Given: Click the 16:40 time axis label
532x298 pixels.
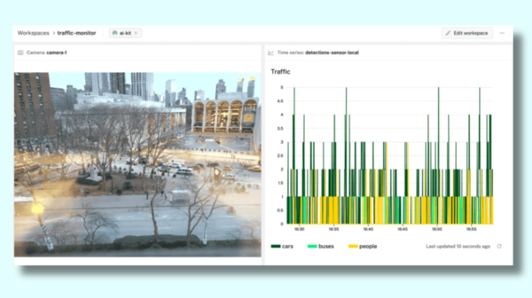Looking at the screenshot, I should (x=368, y=230).
